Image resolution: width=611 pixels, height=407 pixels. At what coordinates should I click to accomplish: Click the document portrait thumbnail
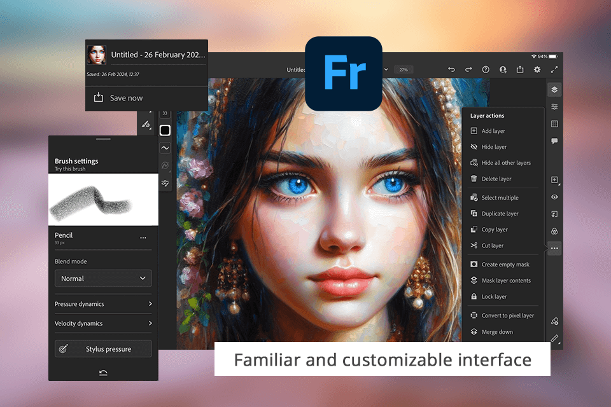coord(97,55)
